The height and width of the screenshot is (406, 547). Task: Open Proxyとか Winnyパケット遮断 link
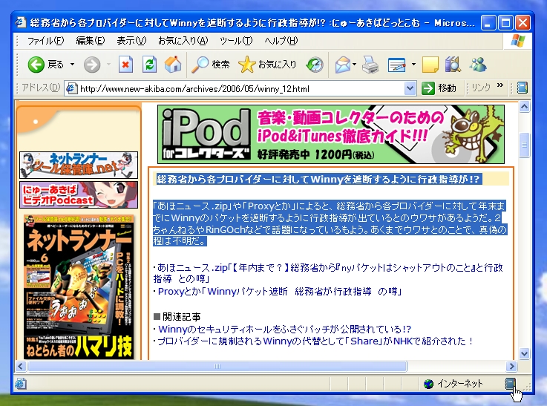click(x=279, y=292)
